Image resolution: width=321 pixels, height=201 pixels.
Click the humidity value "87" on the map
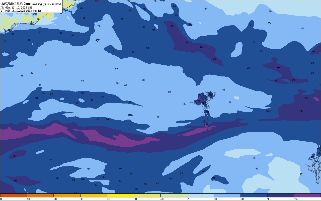point(32,73)
